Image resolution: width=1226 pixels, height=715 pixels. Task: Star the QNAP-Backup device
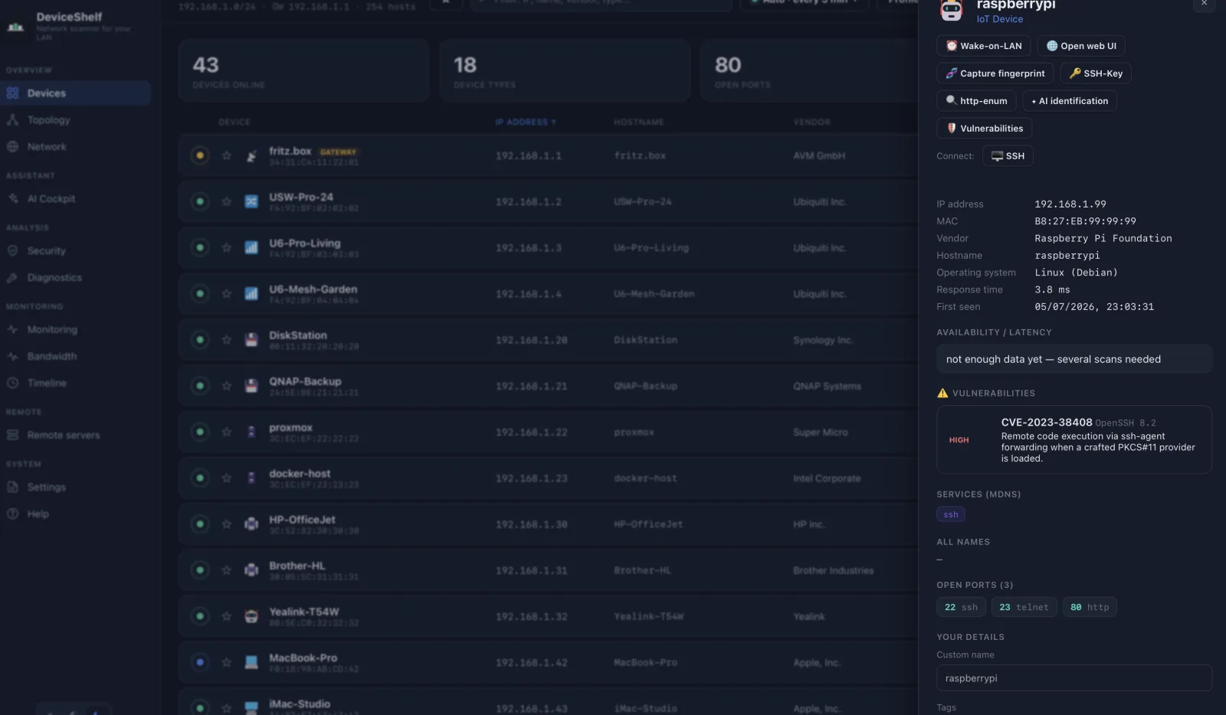226,387
